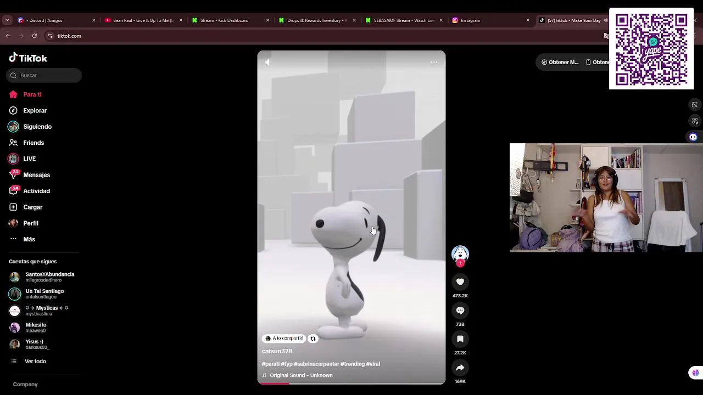Open comments with speech bubble icon
703x395 pixels.
460,311
